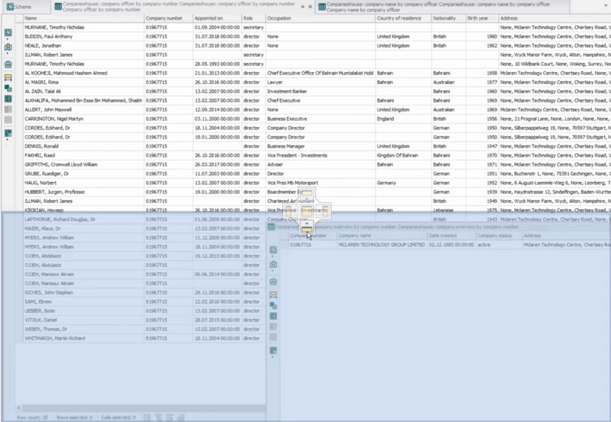Click the top docking guide icon
Image resolution: width=611 pixels, height=422 pixels.
tap(307, 193)
